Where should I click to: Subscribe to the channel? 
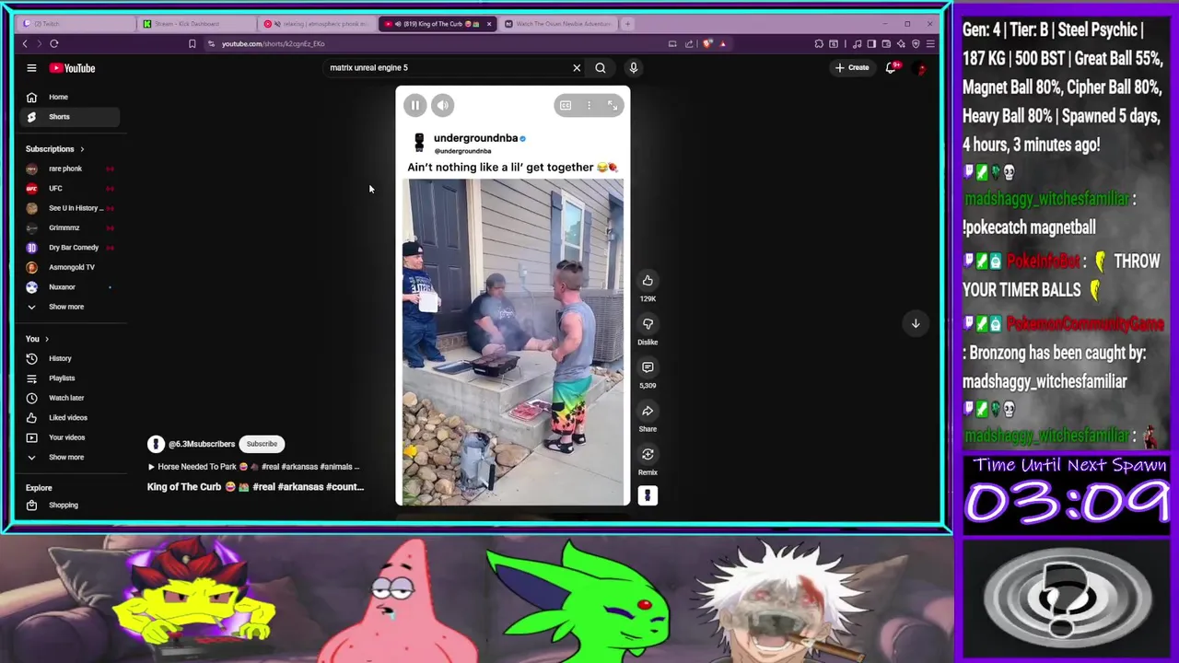[262, 444]
